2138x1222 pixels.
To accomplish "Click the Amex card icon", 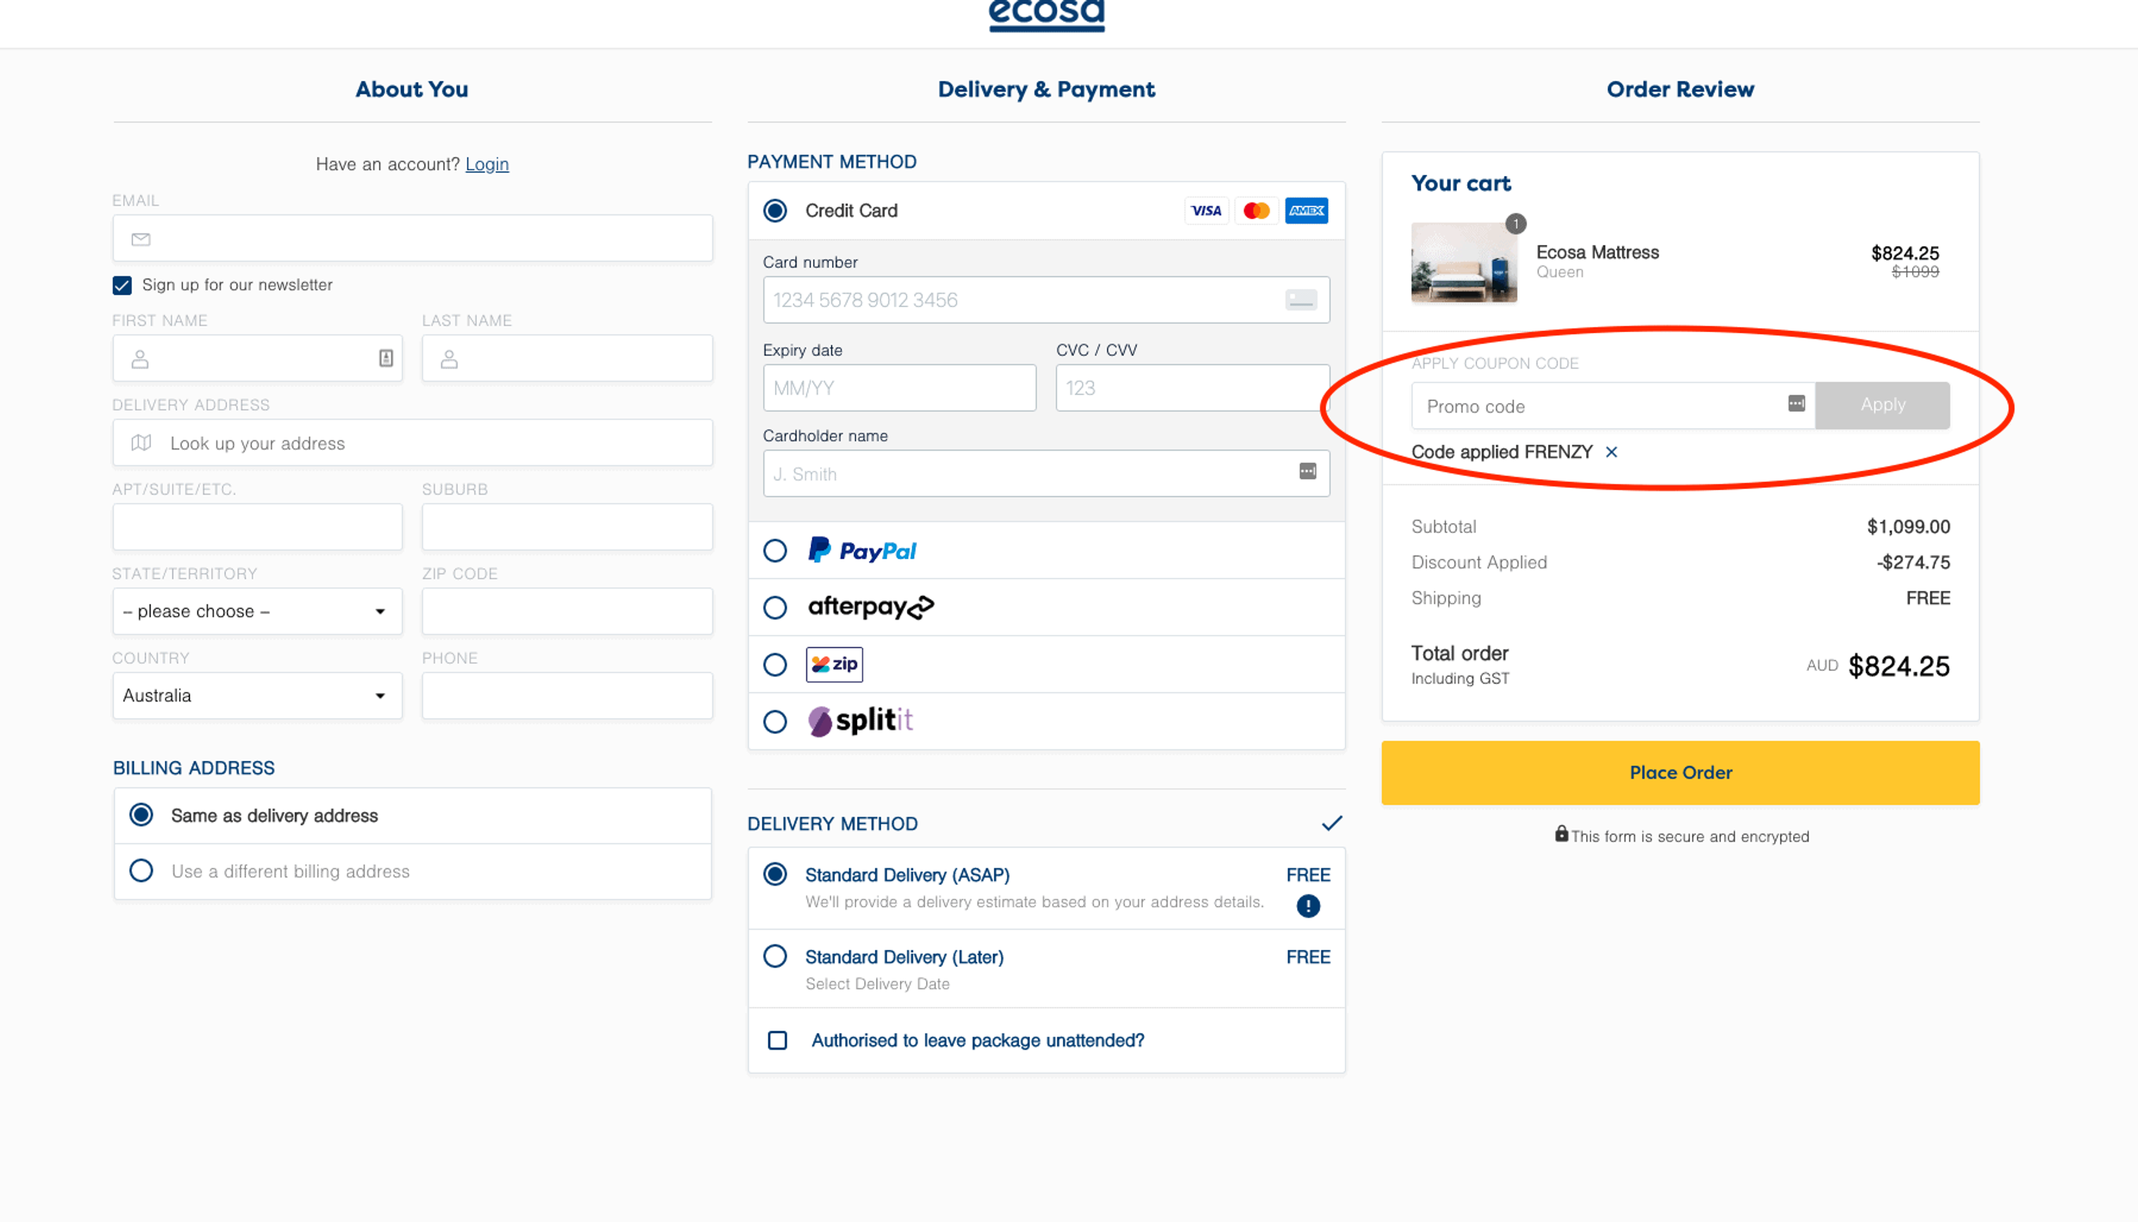I will 1306,211.
